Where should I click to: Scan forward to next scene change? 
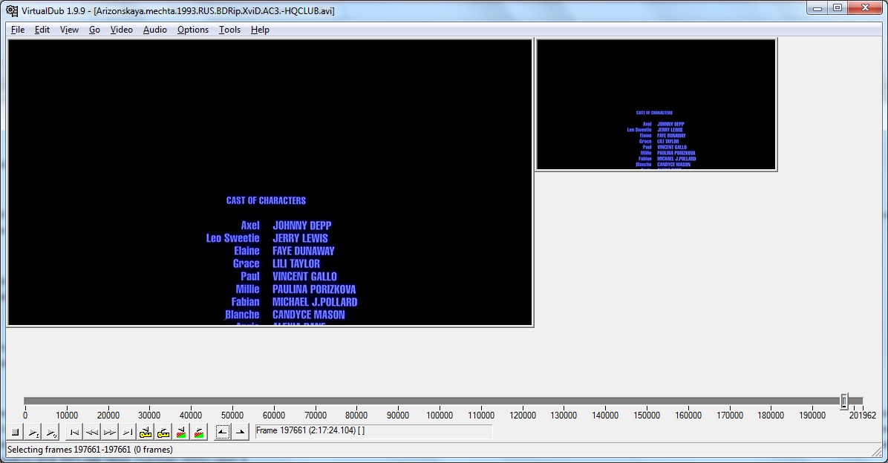pos(199,433)
